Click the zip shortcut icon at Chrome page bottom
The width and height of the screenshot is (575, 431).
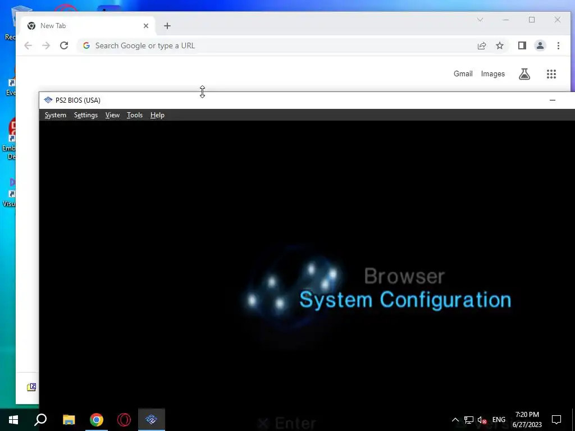click(31, 387)
